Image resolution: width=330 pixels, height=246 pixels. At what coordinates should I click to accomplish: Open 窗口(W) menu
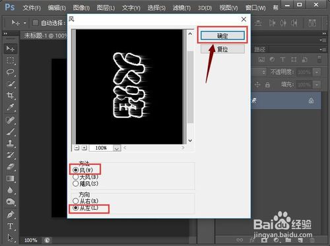tap(255, 8)
